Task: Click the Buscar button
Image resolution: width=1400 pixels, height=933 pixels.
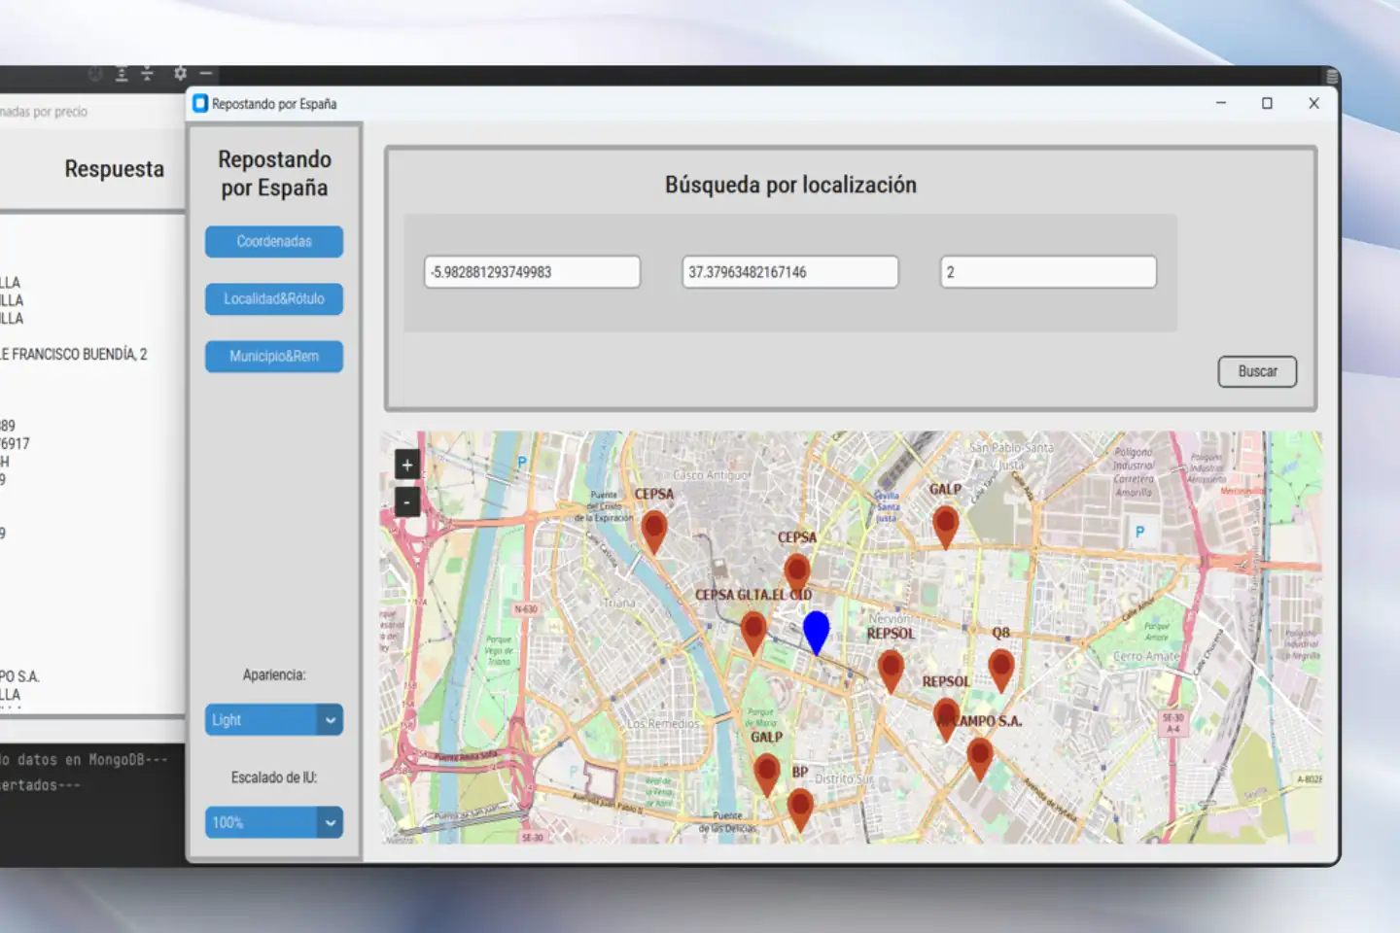Action: tap(1257, 371)
